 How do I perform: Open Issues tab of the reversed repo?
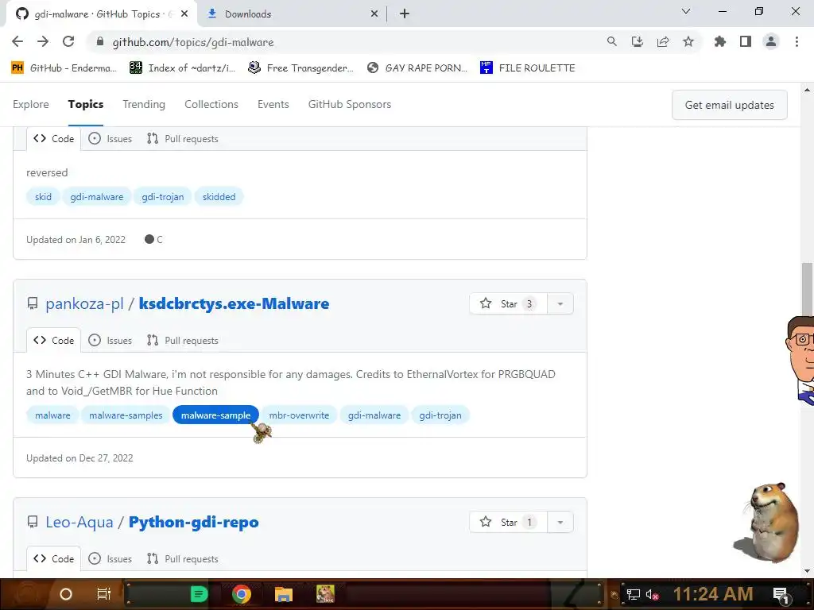[x=110, y=138]
